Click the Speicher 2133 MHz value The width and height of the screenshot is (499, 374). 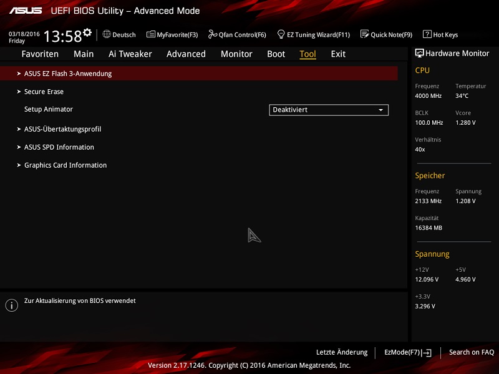tap(429, 201)
